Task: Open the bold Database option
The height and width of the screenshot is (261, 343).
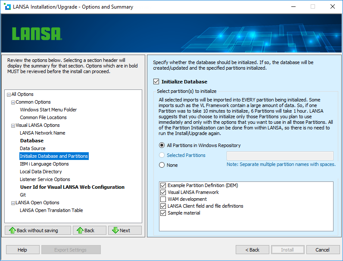Action: (x=32, y=141)
